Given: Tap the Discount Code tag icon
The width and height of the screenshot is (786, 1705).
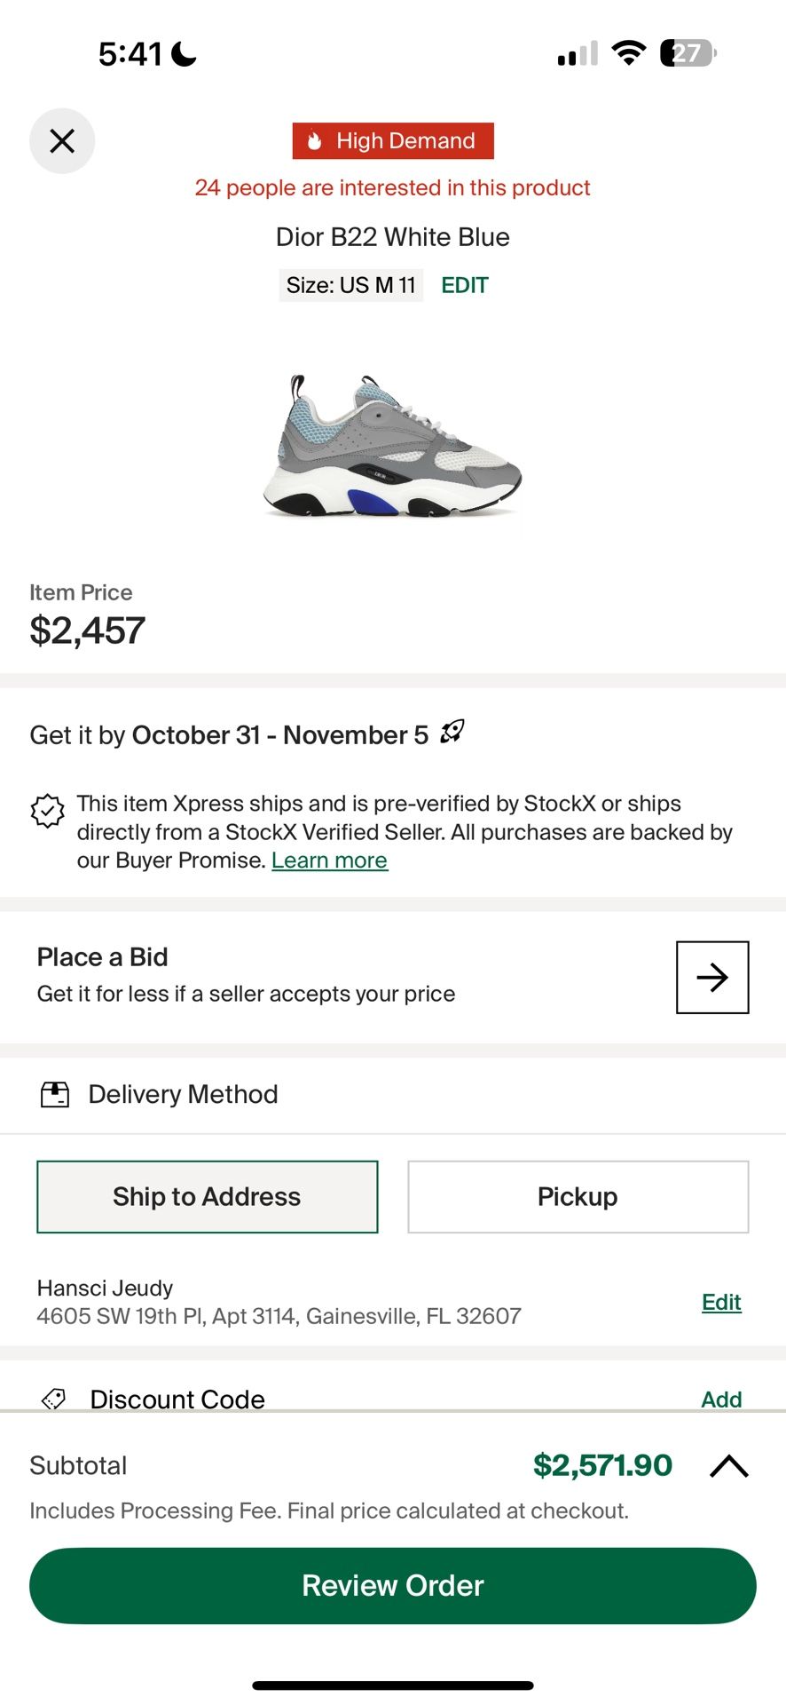Looking at the screenshot, I should pos(54,1399).
